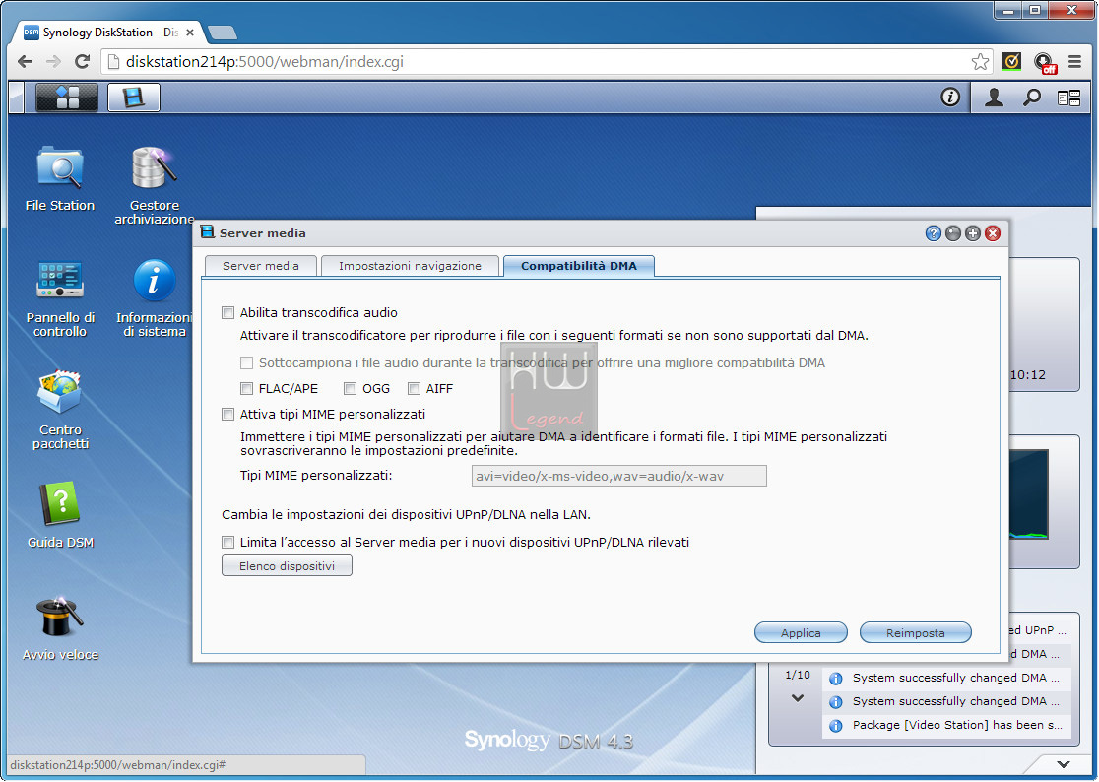Image resolution: width=1099 pixels, height=782 pixels.
Task: Click extension icon marked off
Action: (1044, 62)
